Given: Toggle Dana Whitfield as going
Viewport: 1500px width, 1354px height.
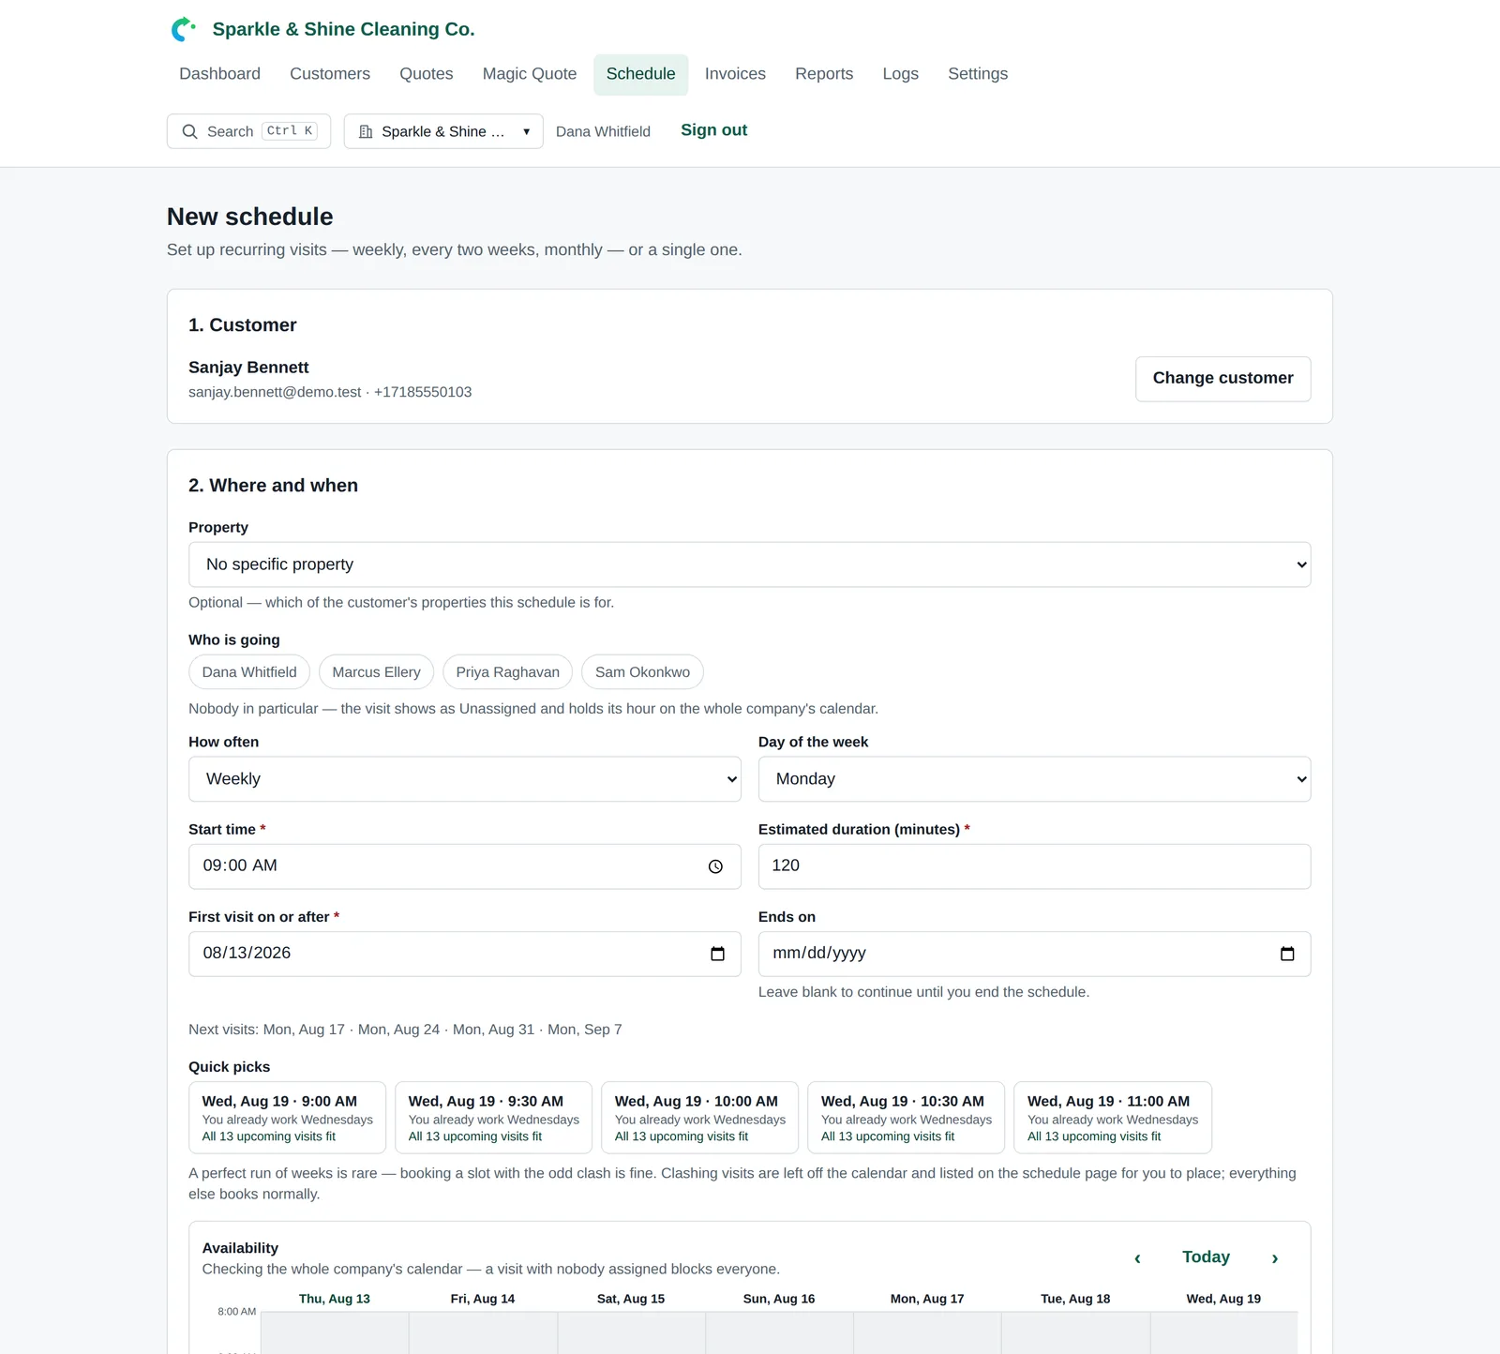Looking at the screenshot, I should coord(249,672).
